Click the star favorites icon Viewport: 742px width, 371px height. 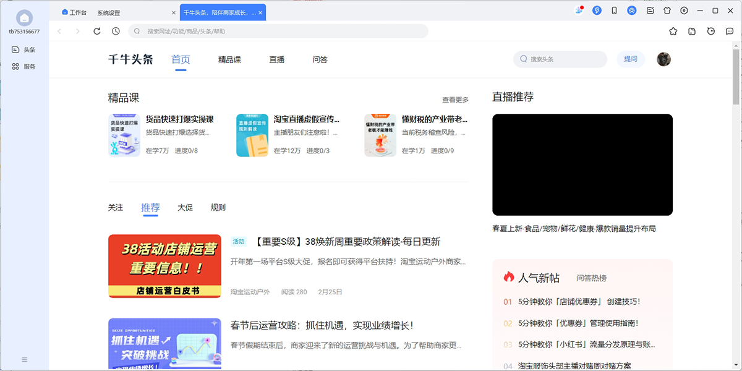pyautogui.click(x=673, y=31)
